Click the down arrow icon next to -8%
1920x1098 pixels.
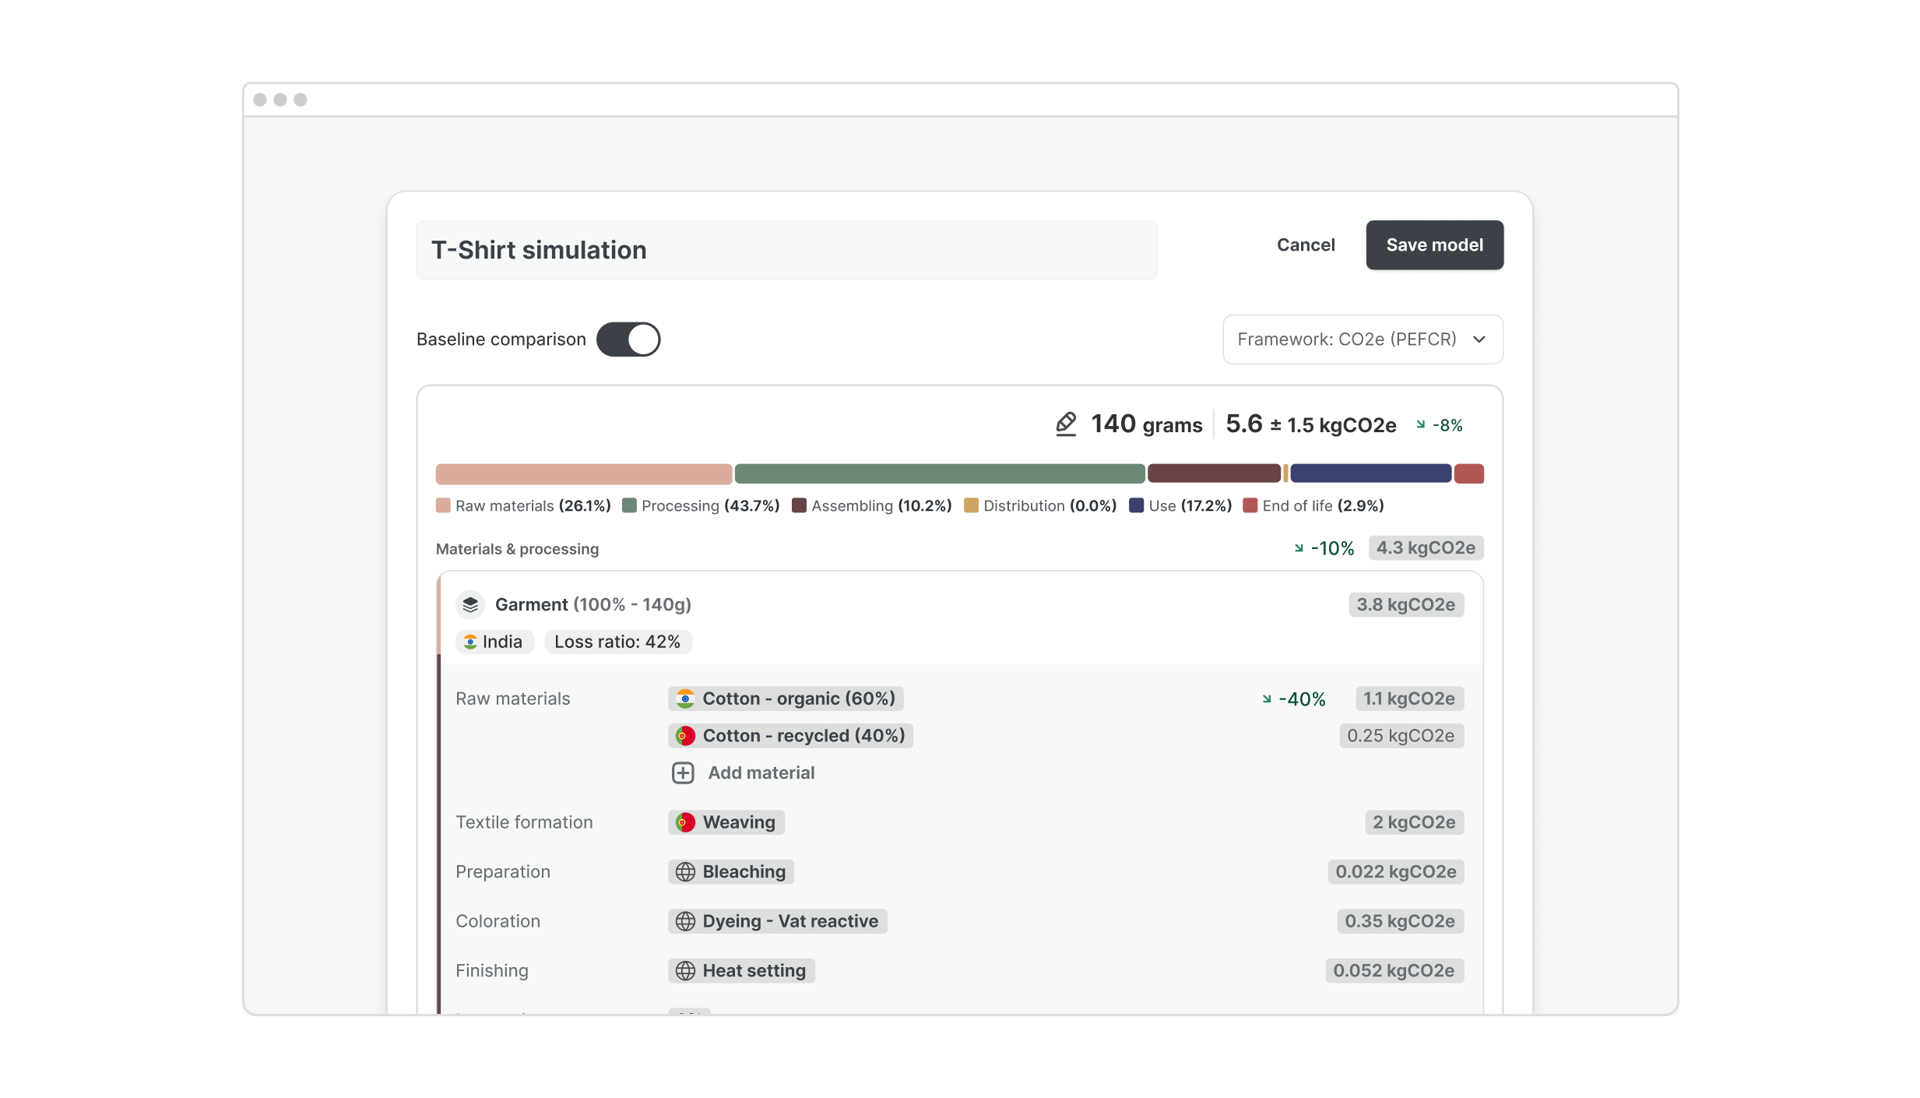(x=1421, y=424)
